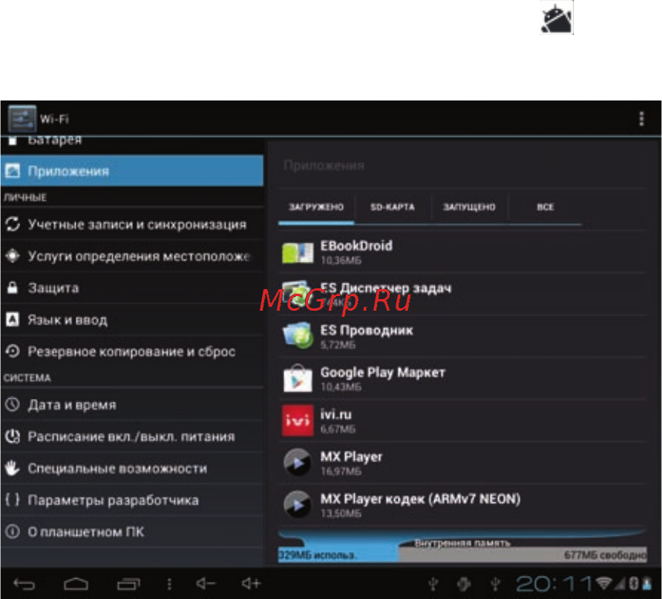The image size is (662, 599).
Task: Open Резервное копирование и сброс
Action: click(132, 352)
